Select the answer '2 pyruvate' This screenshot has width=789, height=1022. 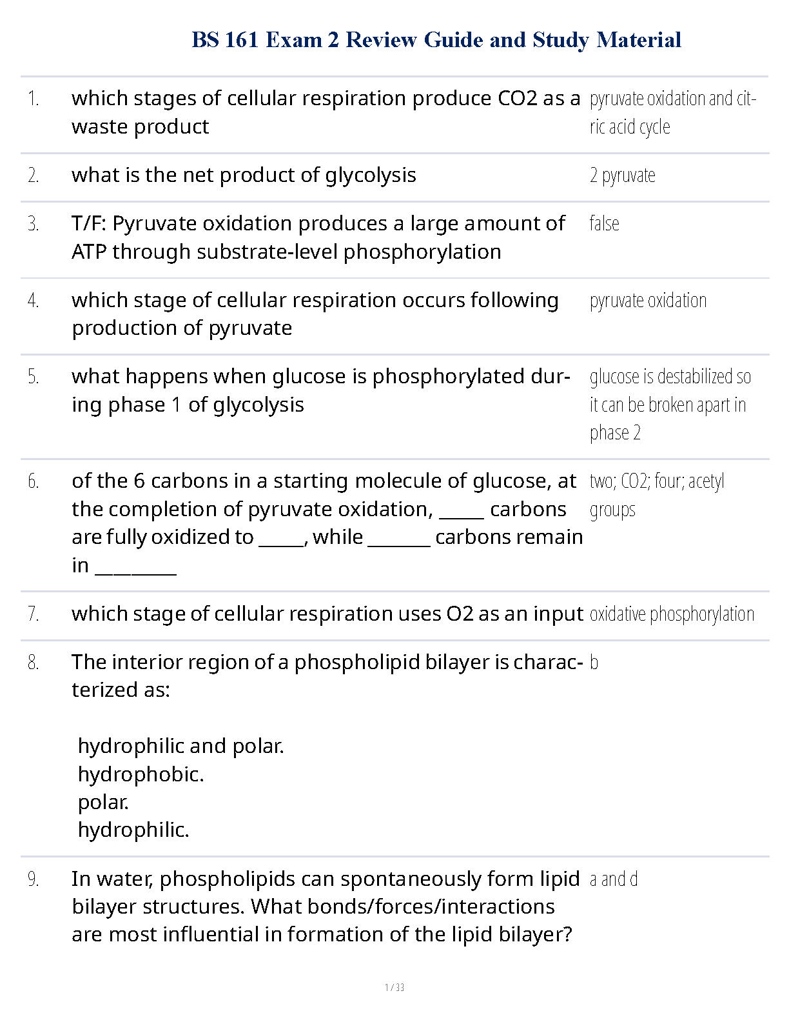coord(622,175)
